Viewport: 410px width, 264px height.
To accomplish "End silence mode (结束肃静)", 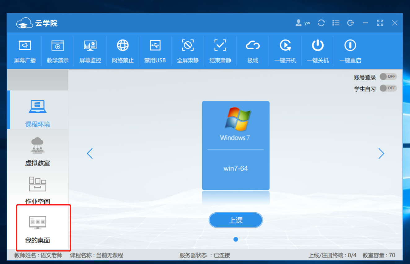I will (220, 51).
